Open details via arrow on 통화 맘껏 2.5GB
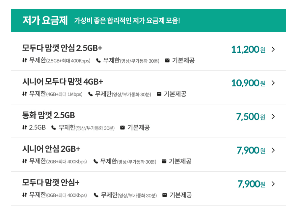 click(x=273, y=117)
